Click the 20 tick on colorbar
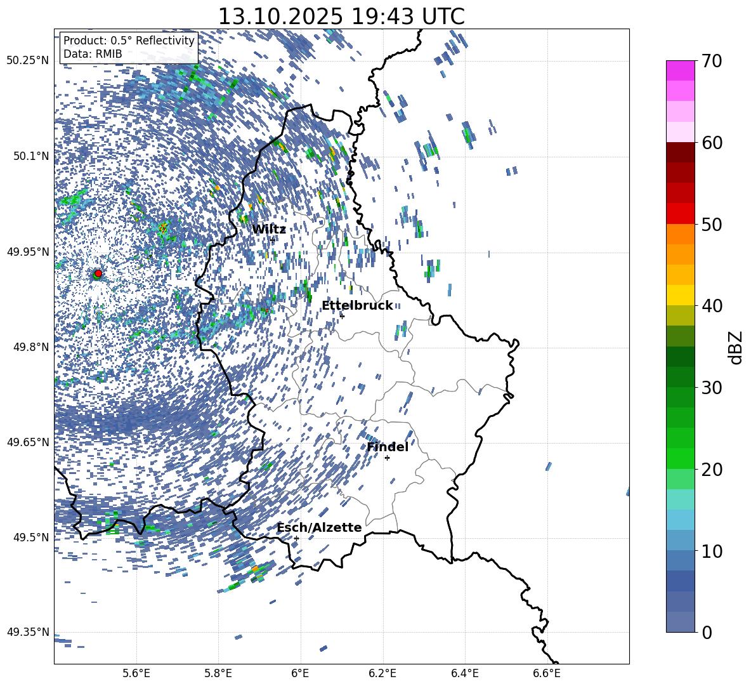The image size is (751, 686). [x=712, y=469]
